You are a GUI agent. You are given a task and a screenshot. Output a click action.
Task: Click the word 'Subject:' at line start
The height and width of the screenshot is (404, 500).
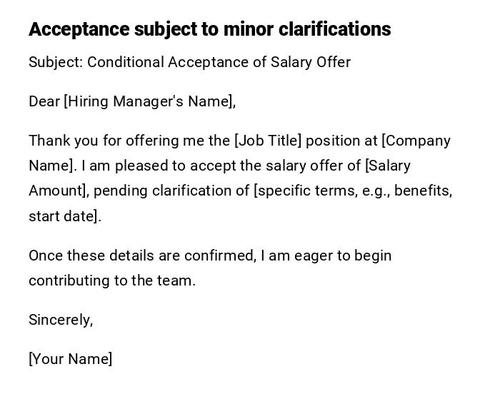tap(56, 62)
